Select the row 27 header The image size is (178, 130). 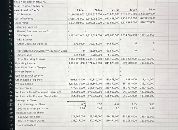(x=11, y=105)
